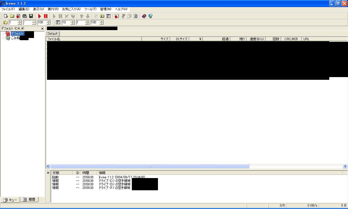Select the 起動 log row status text
Viewport: 348px width, 209px height.
click(x=55, y=177)
